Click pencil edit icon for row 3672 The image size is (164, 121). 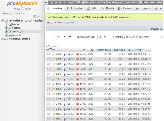(54, 54)
